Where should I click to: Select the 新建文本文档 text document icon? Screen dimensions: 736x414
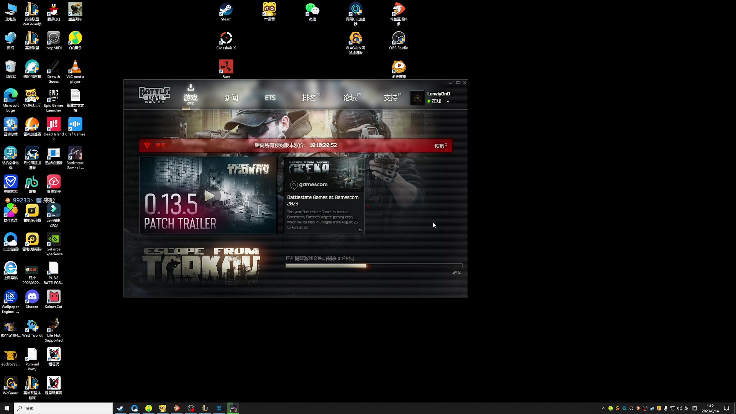(75, 100)
